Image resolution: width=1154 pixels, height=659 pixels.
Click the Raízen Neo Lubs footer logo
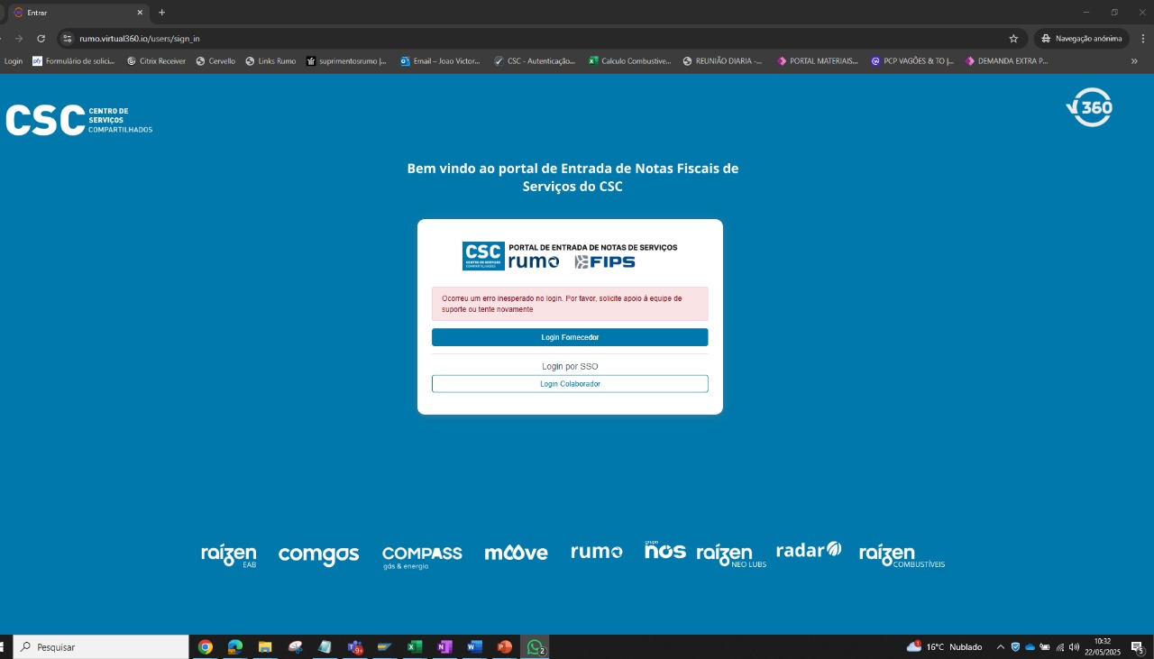731,555
